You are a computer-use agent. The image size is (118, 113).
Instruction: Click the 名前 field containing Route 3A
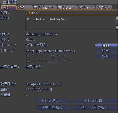click(x=72, y=13)
